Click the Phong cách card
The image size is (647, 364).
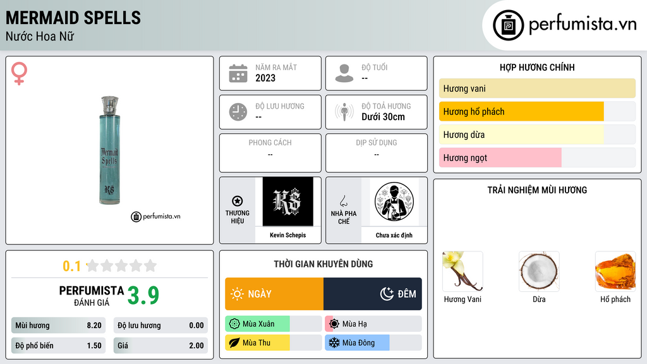point(270,153)
